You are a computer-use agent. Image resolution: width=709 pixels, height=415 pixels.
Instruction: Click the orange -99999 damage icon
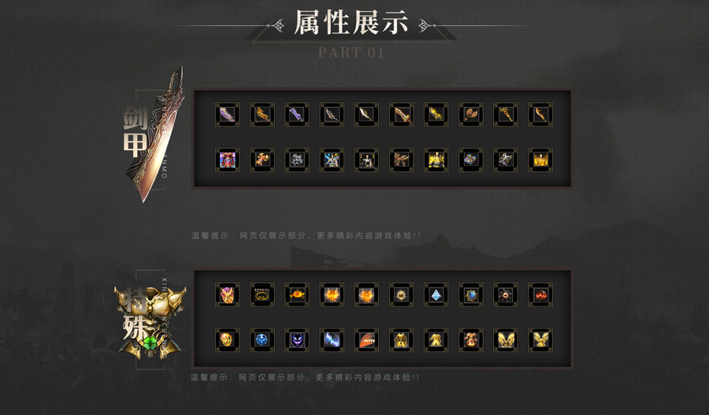366,340
